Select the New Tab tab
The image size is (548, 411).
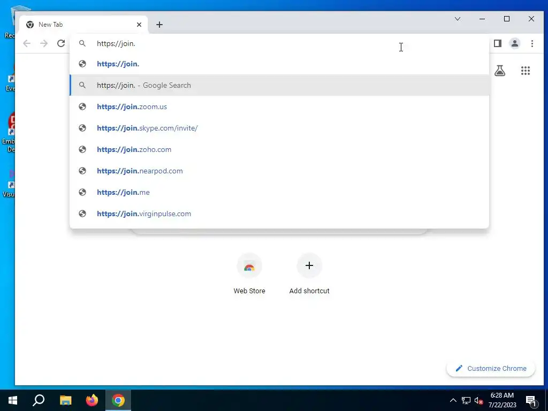(x=83, y=25)
